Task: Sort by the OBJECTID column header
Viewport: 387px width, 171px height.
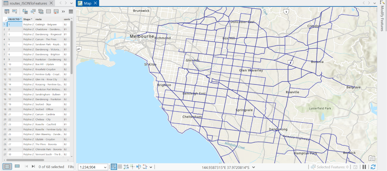Action: point(15,19)
